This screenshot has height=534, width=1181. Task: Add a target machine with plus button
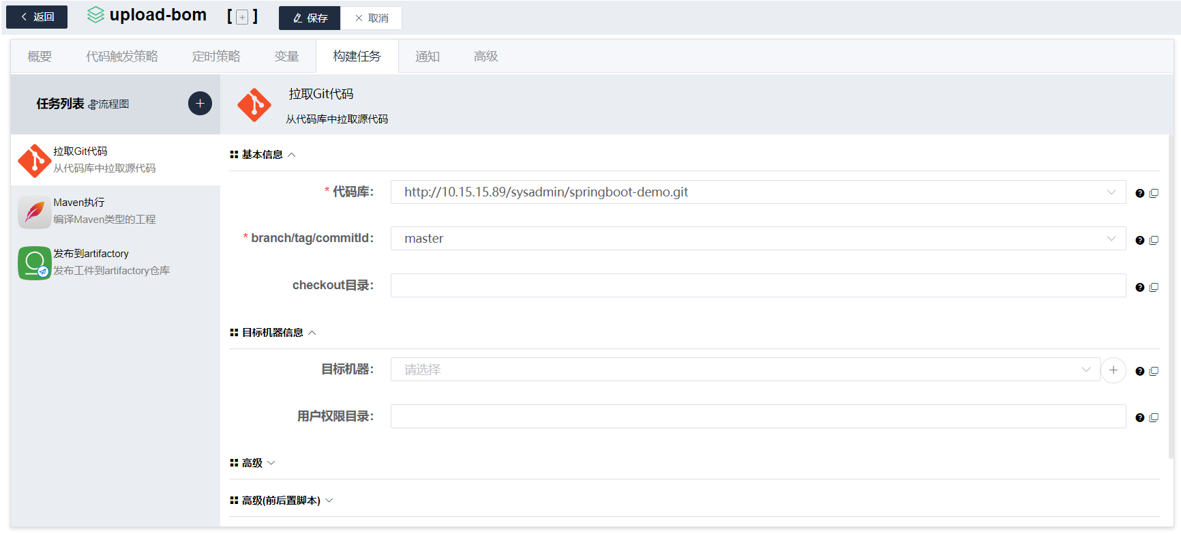coord(1113,370)
